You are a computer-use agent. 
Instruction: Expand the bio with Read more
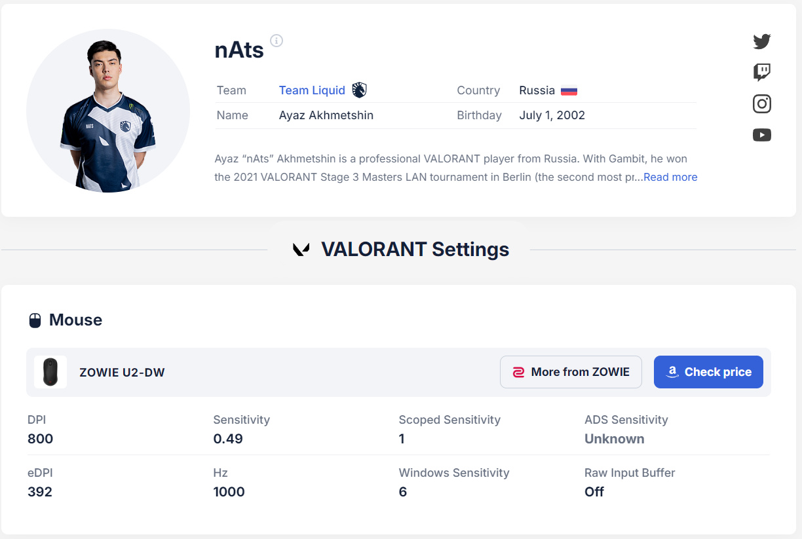tap(670, 177)
